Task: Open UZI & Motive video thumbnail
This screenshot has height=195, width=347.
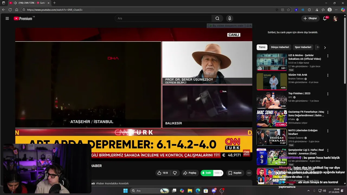Action: click(x=272, y=62)
